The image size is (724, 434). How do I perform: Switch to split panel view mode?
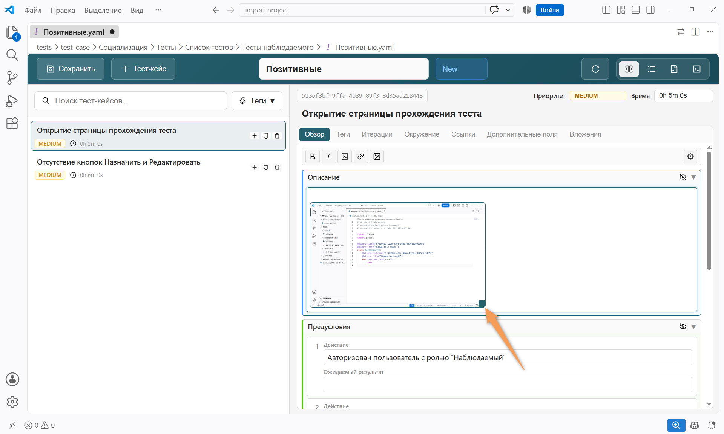(x=629, y=69)
